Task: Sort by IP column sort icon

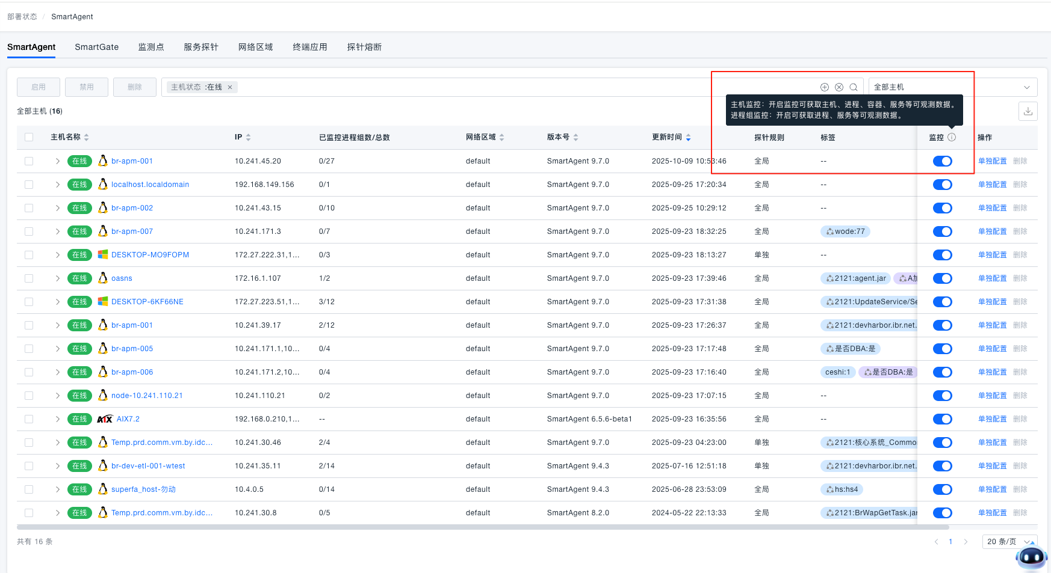Action: 248,138
